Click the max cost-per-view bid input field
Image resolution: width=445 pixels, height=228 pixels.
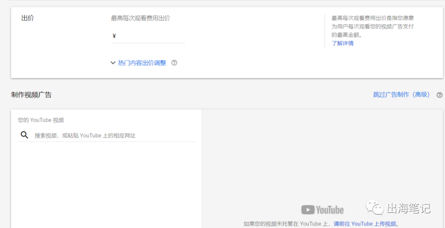[x=148, y=36]
